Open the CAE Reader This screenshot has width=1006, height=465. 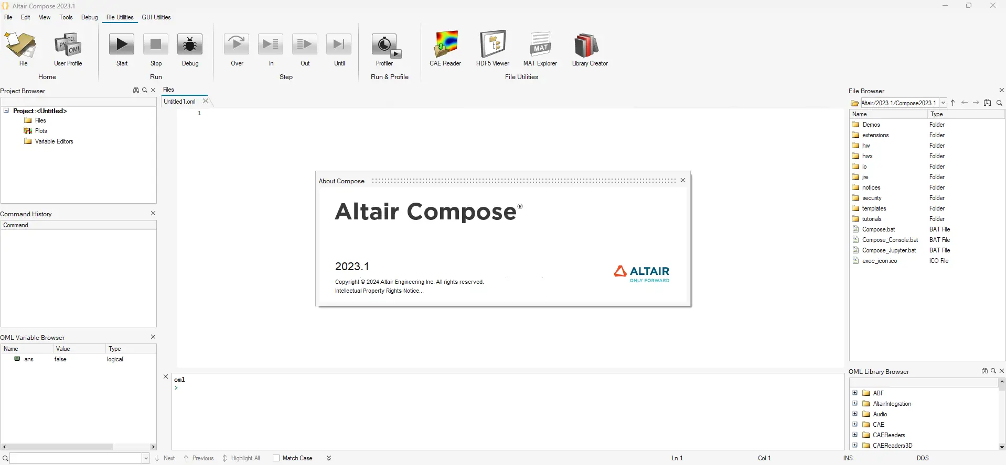[x=445, y=49]
